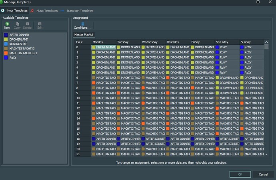Confirm with the OK button

point(240,174)
